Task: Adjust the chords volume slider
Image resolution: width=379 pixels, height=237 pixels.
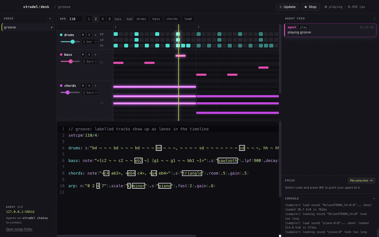Action: coord(70,92)
